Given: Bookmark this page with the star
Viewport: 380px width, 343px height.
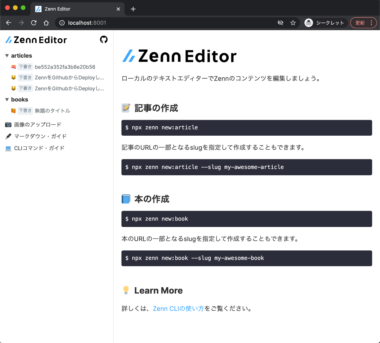Looking at the screenshot, I should point(293,23).
